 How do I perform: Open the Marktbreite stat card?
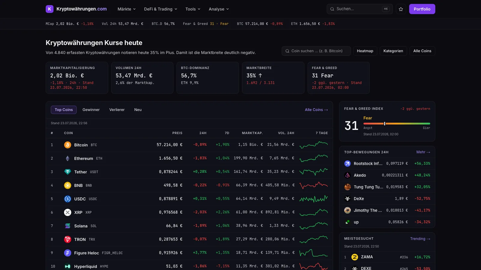tap(273, 78)
